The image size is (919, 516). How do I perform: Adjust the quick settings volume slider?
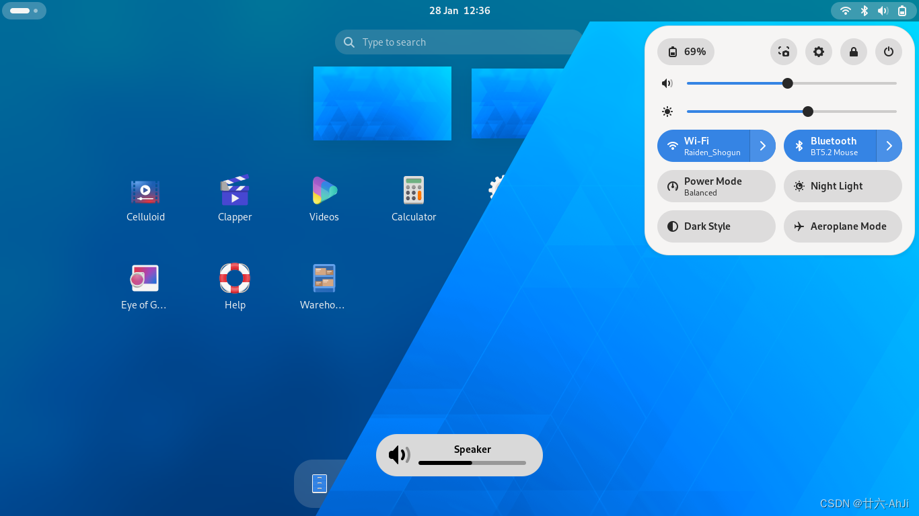(x=792, y=83)
